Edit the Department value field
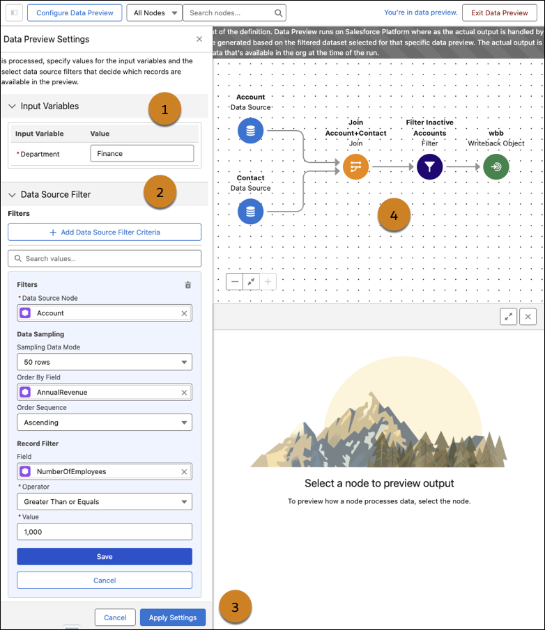 tap(142, 153)
